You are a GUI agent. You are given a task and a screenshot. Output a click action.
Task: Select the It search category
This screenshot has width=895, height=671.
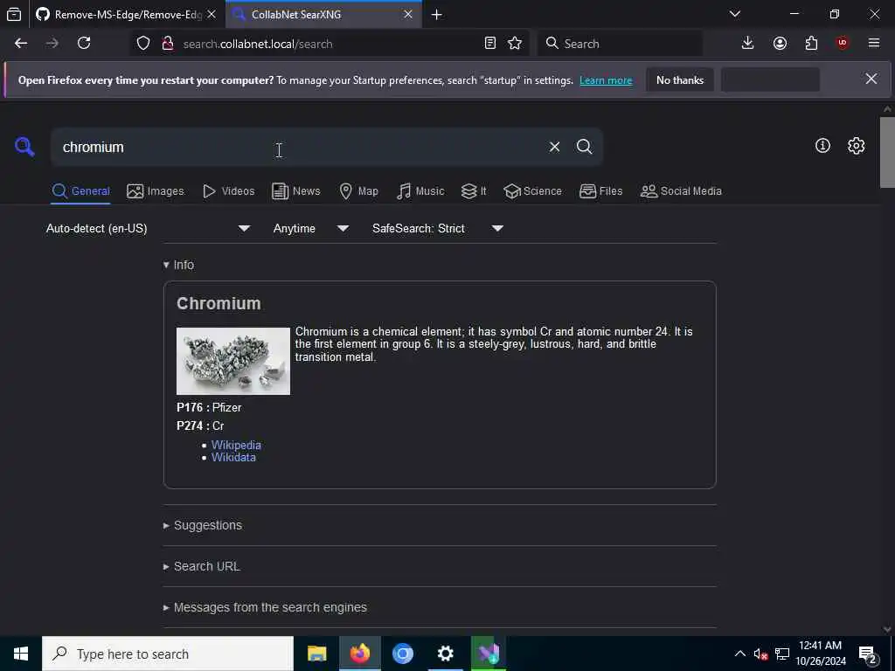(474, 191)
